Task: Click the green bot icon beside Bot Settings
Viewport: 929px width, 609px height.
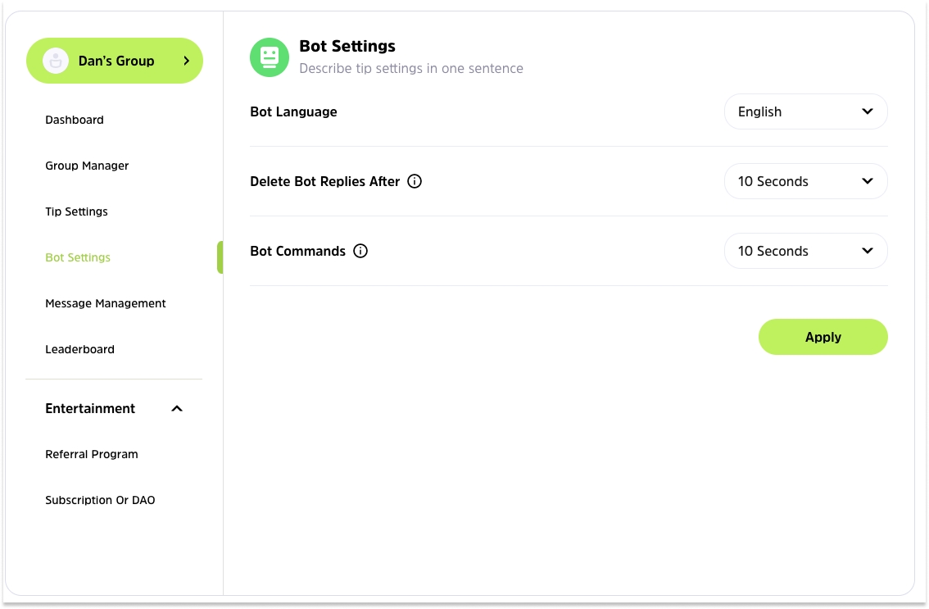Action: click(x=270, y=57)
